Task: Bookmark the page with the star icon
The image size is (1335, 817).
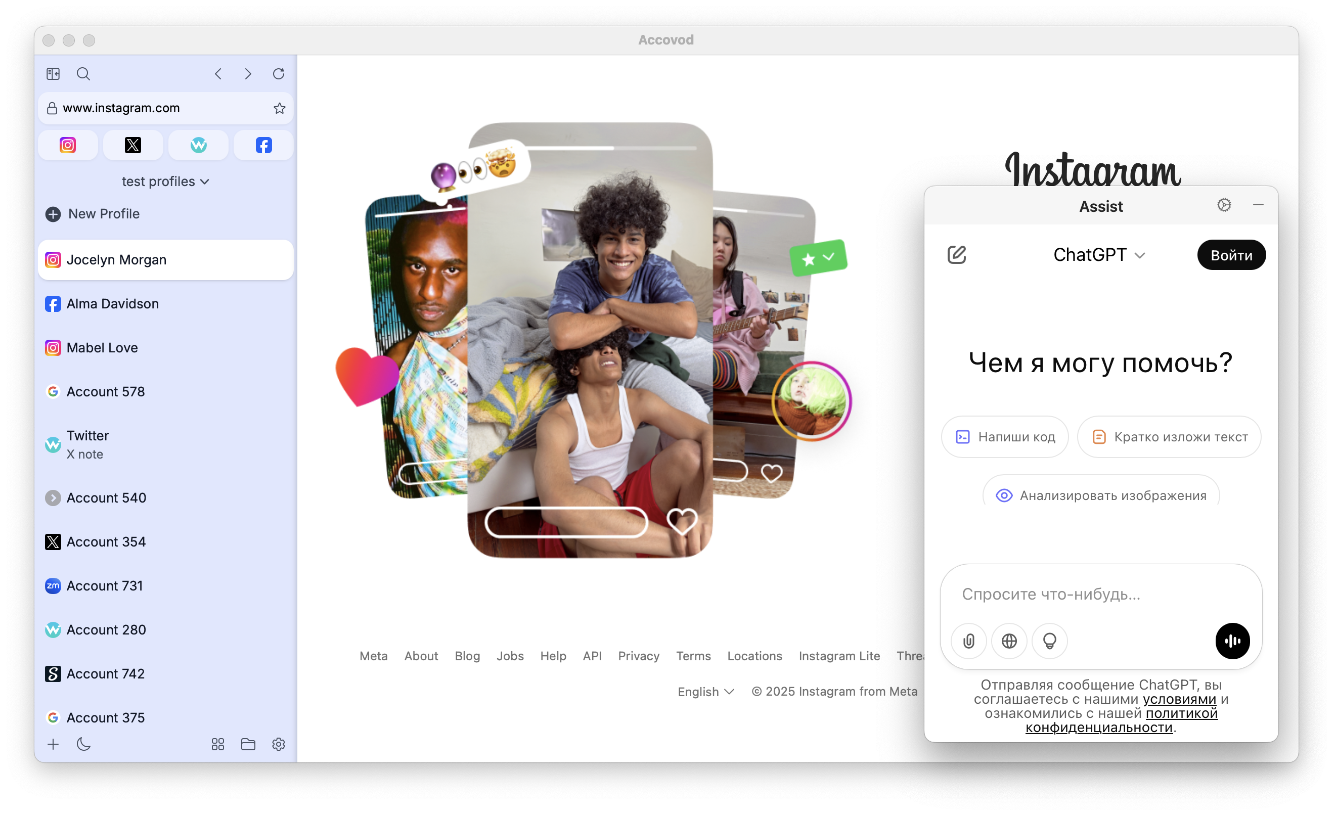Action: coord(280,108)
